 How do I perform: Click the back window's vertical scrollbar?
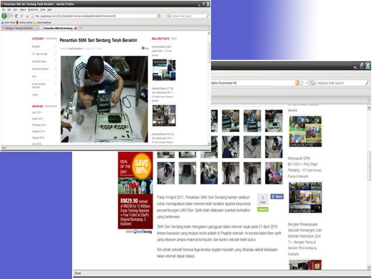point(369,187)
